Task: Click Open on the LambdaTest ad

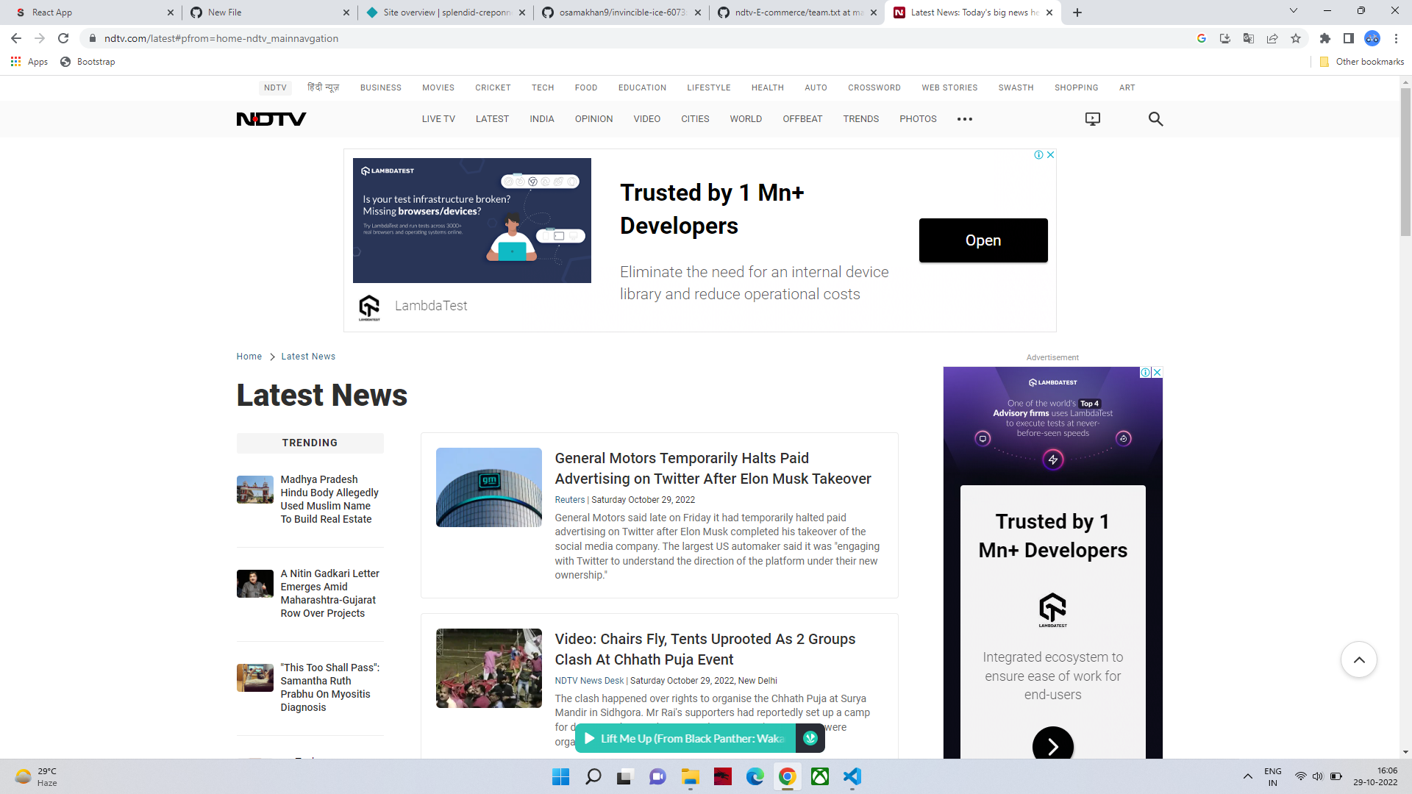Action: tap(983, 240)
